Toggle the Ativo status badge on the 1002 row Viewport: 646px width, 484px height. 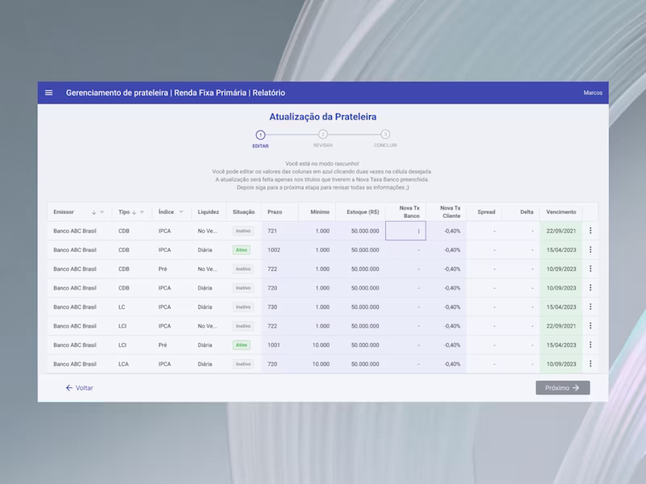point(241,250)
